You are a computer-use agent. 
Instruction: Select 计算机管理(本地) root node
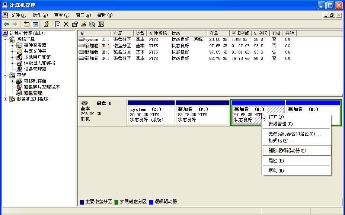(x=28, y=33)
